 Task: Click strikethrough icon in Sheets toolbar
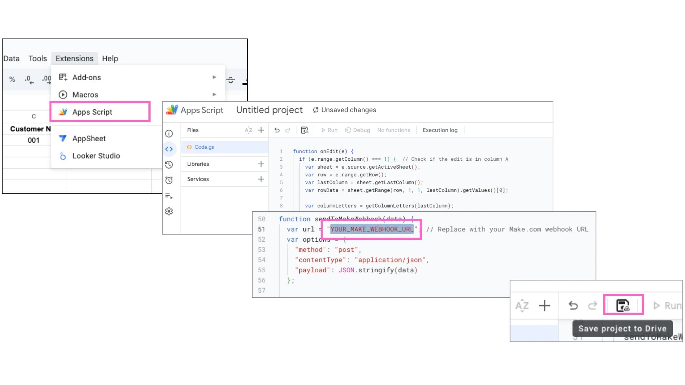click(x=231, y=80)
